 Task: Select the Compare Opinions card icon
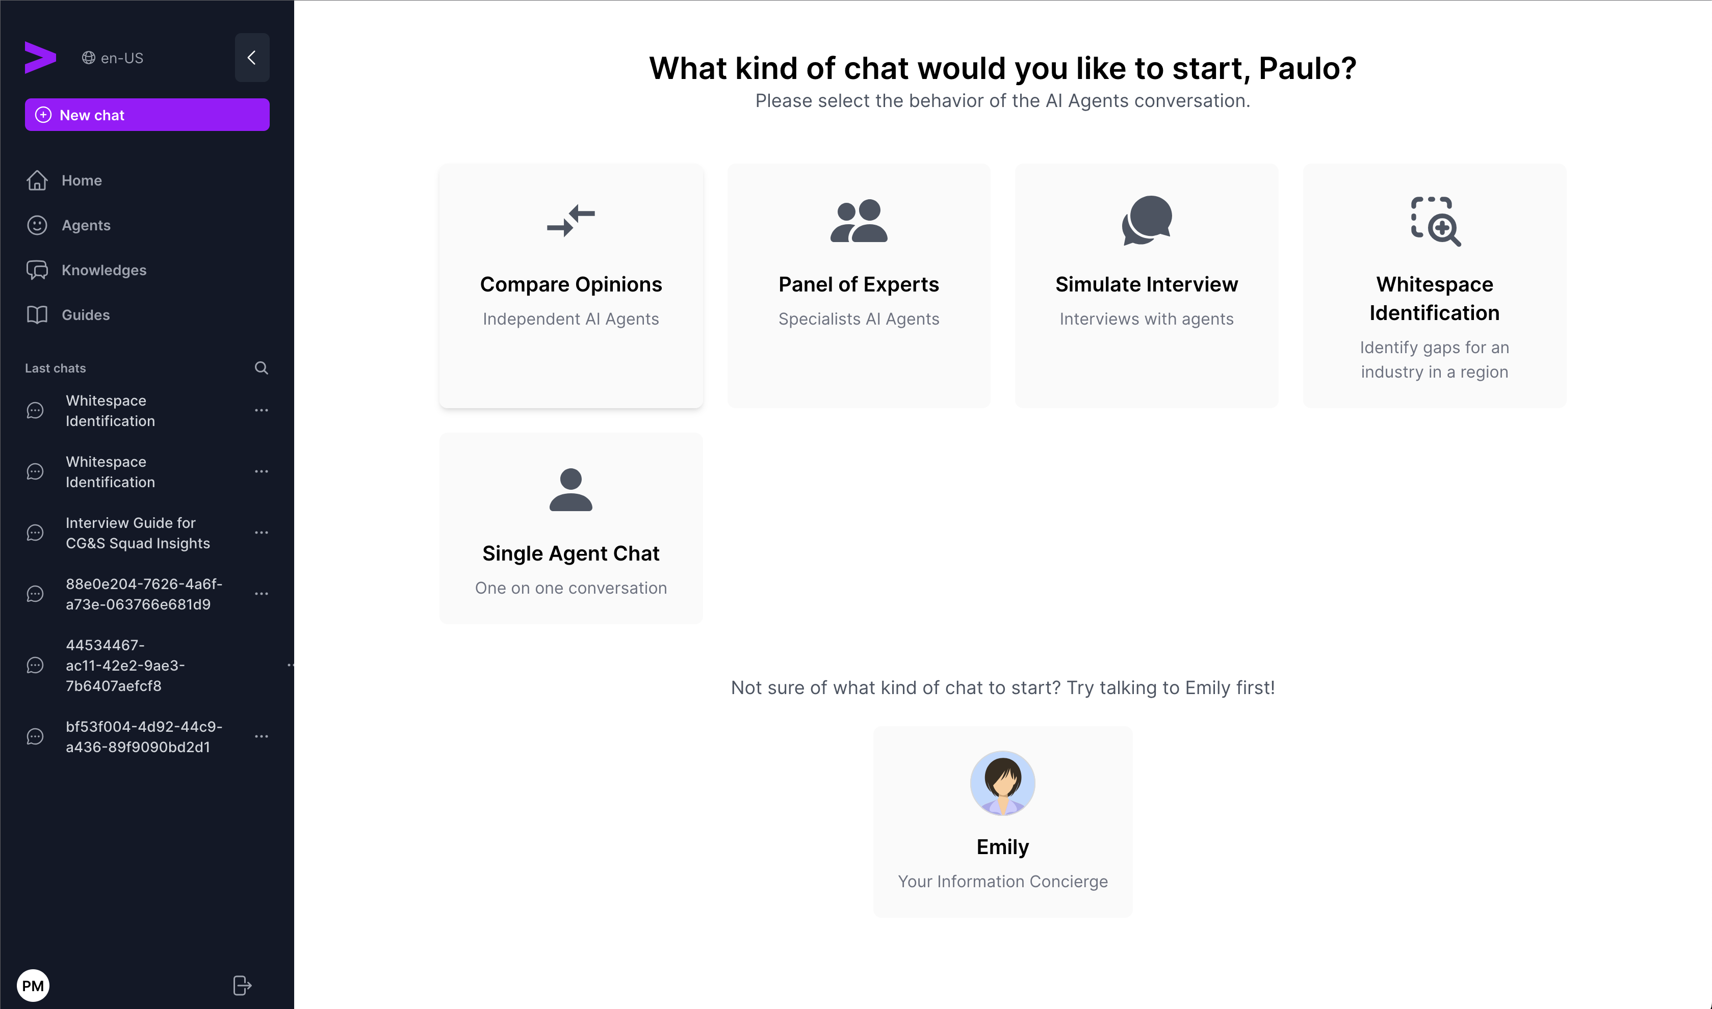point(570,220)
